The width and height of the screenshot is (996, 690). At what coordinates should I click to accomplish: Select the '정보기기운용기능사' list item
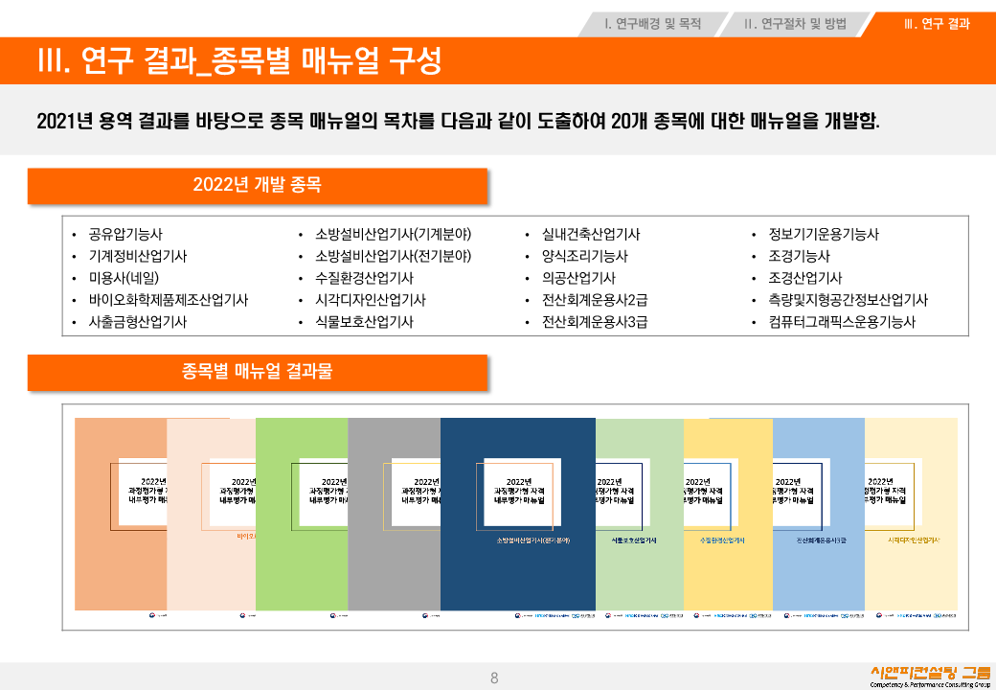824,235
